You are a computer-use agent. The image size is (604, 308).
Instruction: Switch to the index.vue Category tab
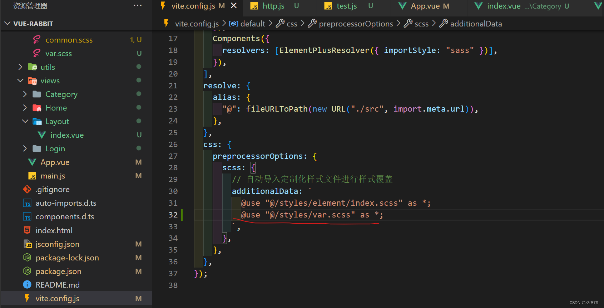527,6
